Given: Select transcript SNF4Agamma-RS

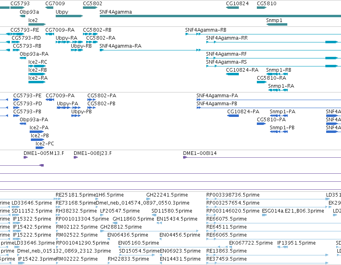Looking at the screenshot, I should coord(226,62).
